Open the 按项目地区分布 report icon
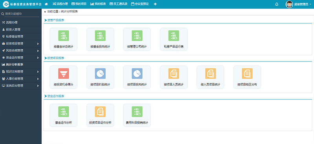This screenshot has width=314, height=144. pos(247,74)
